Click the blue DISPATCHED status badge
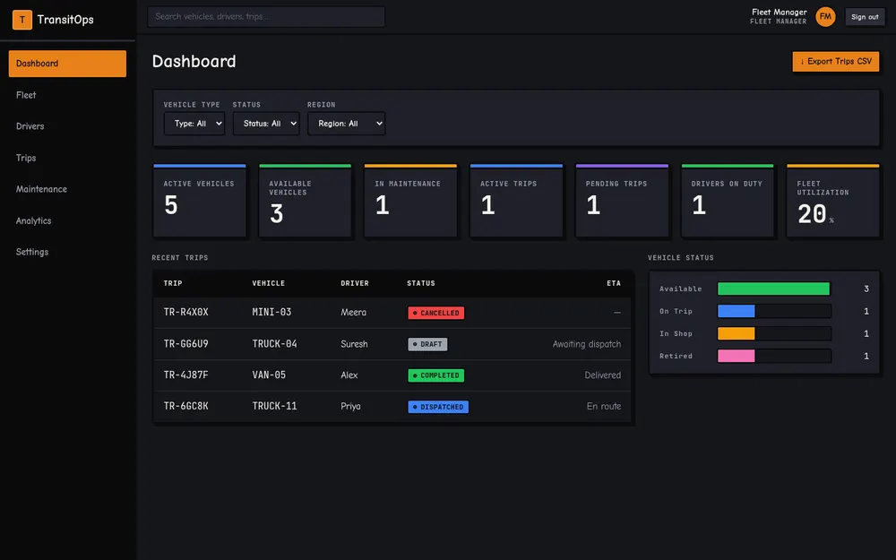This screenshot has height=560, width=896. coord(438,407)
